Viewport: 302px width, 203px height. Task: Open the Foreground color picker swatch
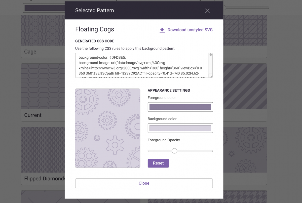[x=180, y=107]
